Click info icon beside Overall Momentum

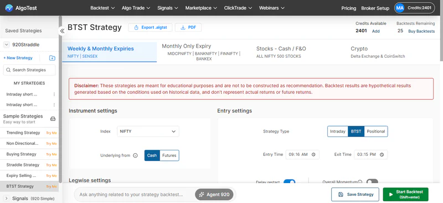coord(360,182)
